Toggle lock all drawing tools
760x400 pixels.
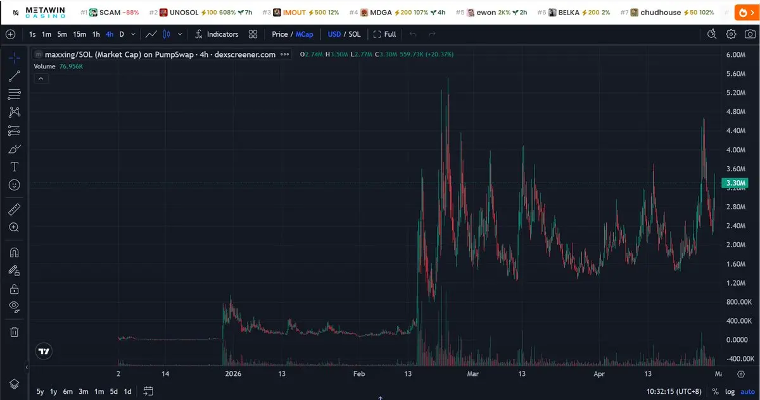[15, 289]
